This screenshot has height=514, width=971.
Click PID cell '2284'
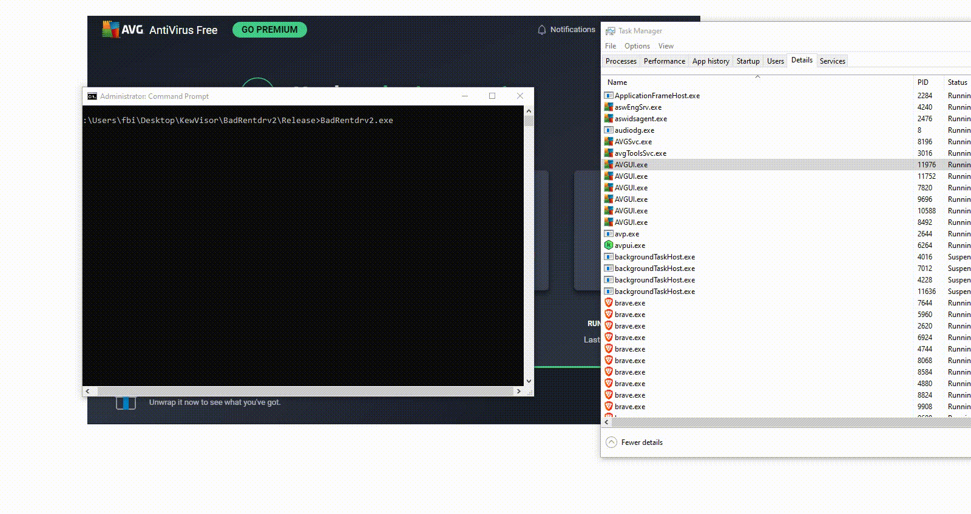(x=925, y=96)
